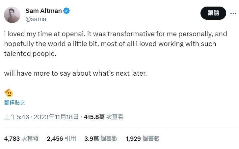Click the 2023年11月18日 post date
This screenshot has height=149, width=239.
coord(56,117)
